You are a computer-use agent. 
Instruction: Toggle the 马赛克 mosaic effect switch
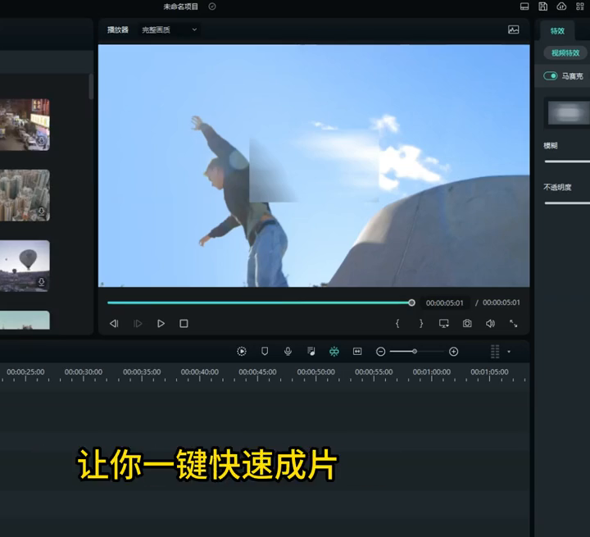click(x=551, y=76)
